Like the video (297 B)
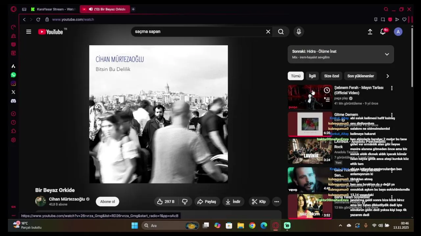The height and width of the screenshot is (236, 421). point(166,202)
